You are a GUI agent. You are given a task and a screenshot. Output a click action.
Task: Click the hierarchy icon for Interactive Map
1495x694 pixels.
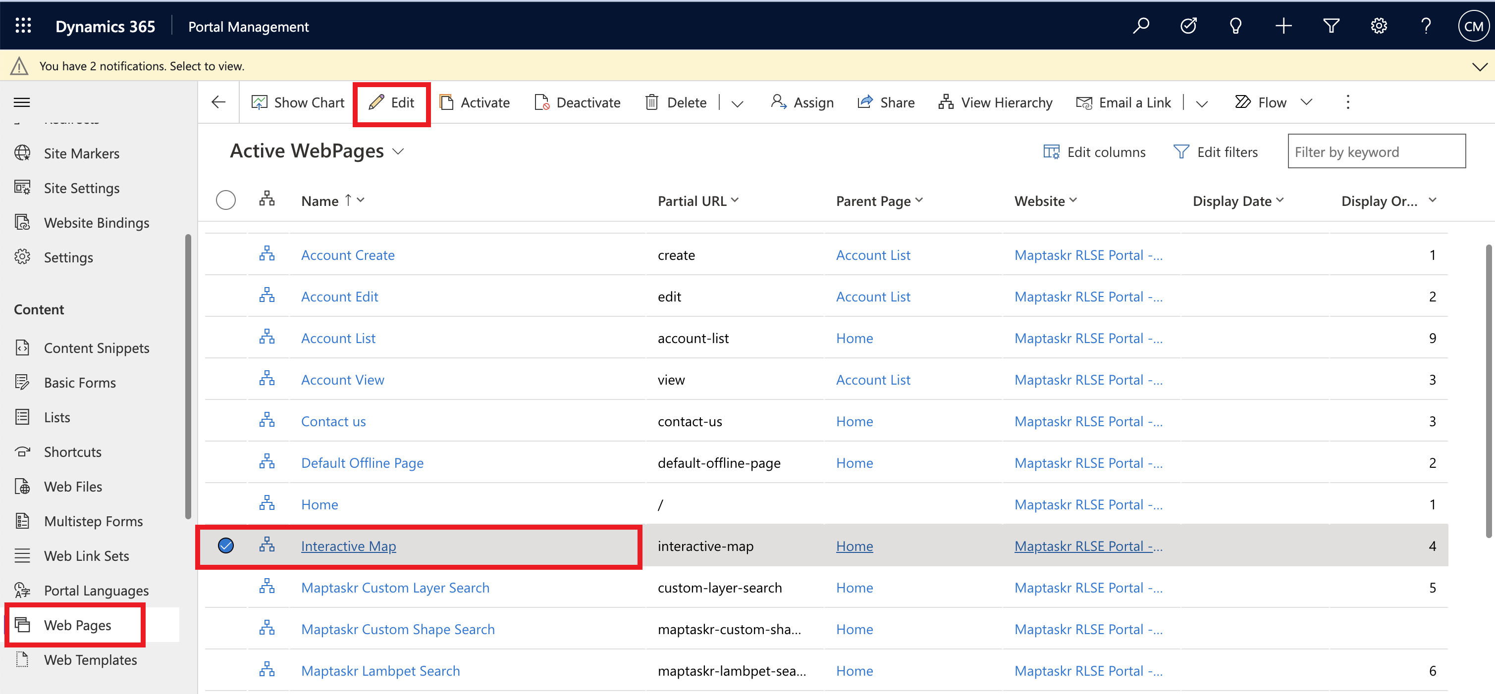(267, 545)
